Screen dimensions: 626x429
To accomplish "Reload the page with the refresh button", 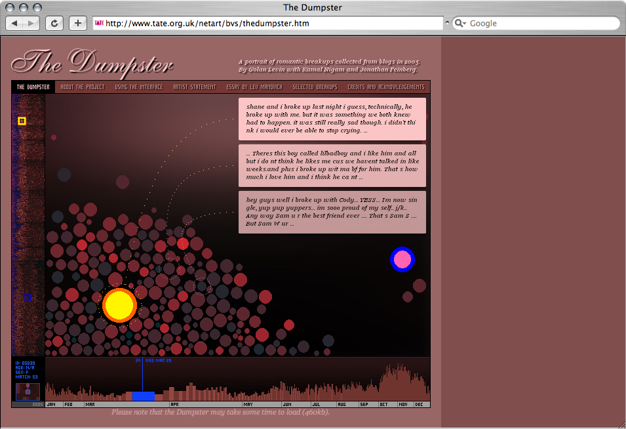I will point(54,23).
